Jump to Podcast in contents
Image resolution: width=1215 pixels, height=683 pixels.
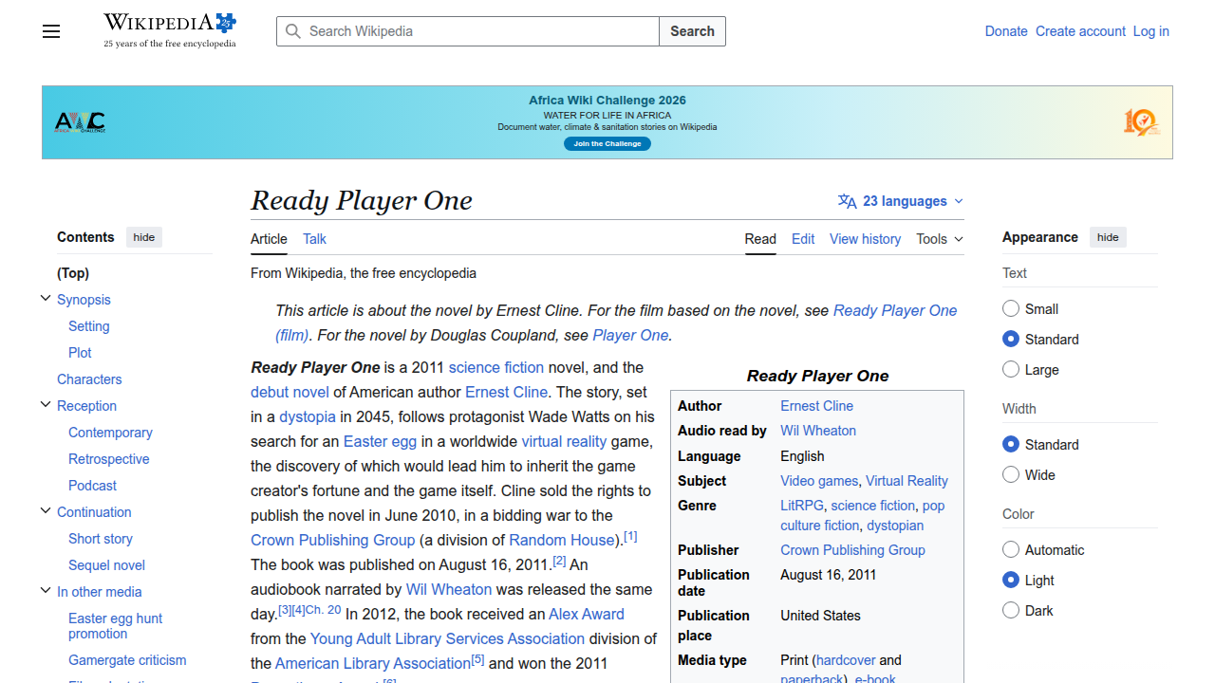[x=93, y=486]
